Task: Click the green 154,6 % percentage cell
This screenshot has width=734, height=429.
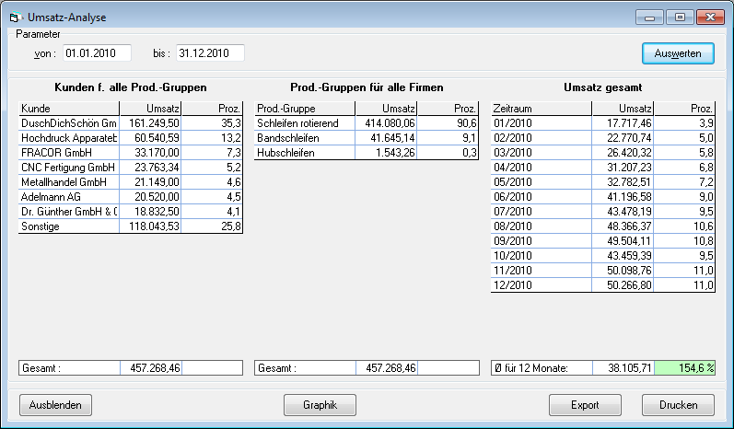Action: 684,367
